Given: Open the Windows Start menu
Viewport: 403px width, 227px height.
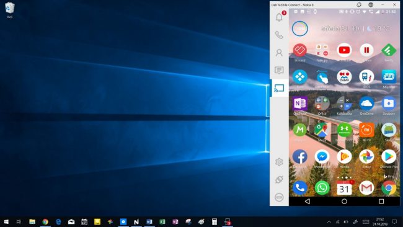Looking at the screenshot, I should tap(6, 221).
